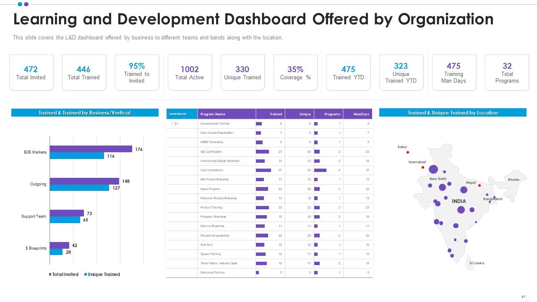
Task: Click the Unique Trained blue legend swatch
Action: (86, 274)
